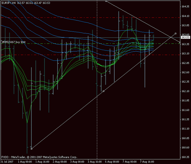191x164 pixels.
Task: Click the 162.85 price scale label
Action: click(x=185, y=63)
